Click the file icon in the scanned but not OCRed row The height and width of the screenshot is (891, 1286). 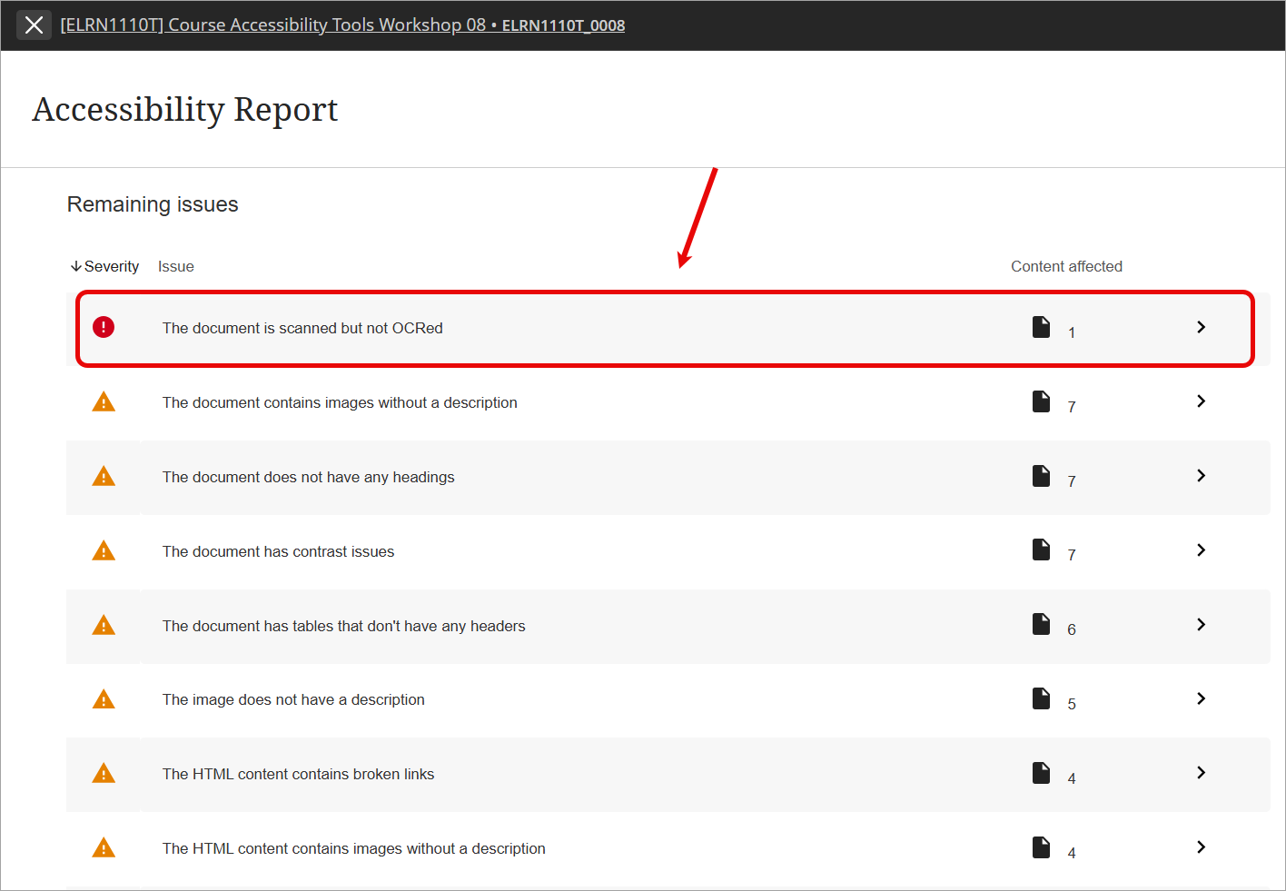(1041, 327)
